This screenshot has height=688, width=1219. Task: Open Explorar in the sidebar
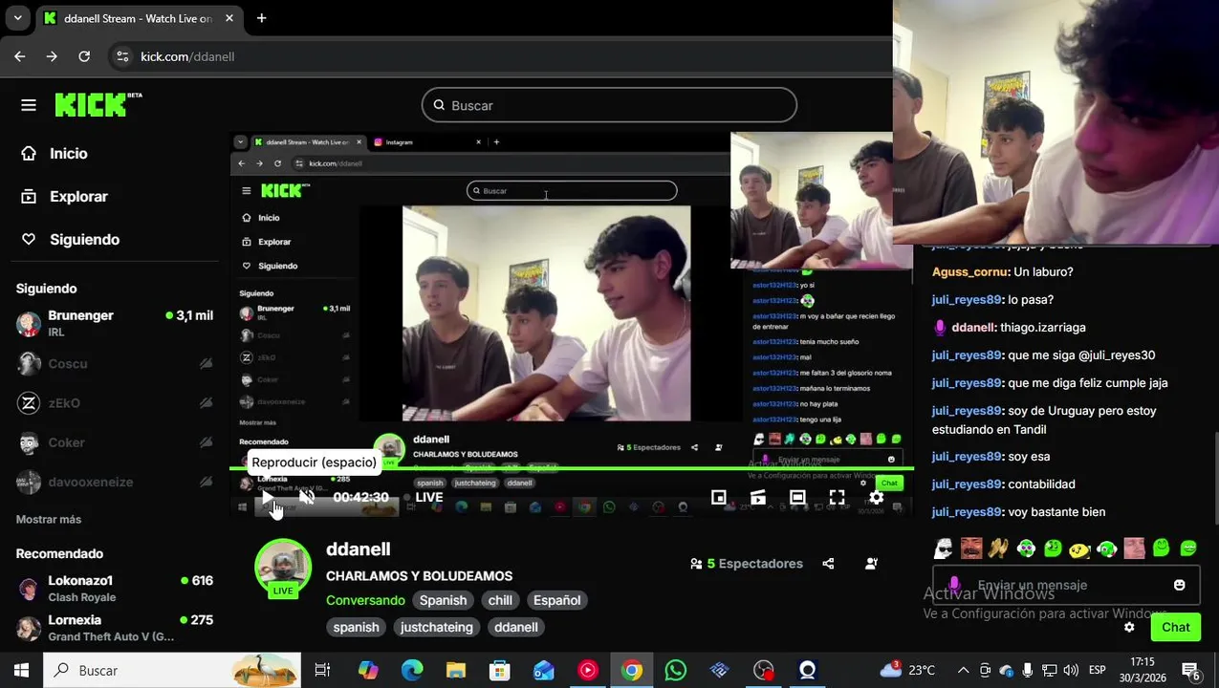tap(65, 196)
